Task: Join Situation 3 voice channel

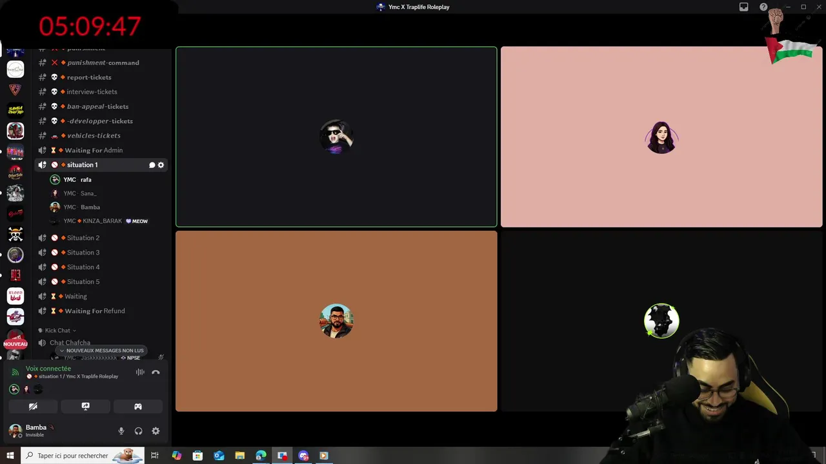Action: tap(102, 253)
